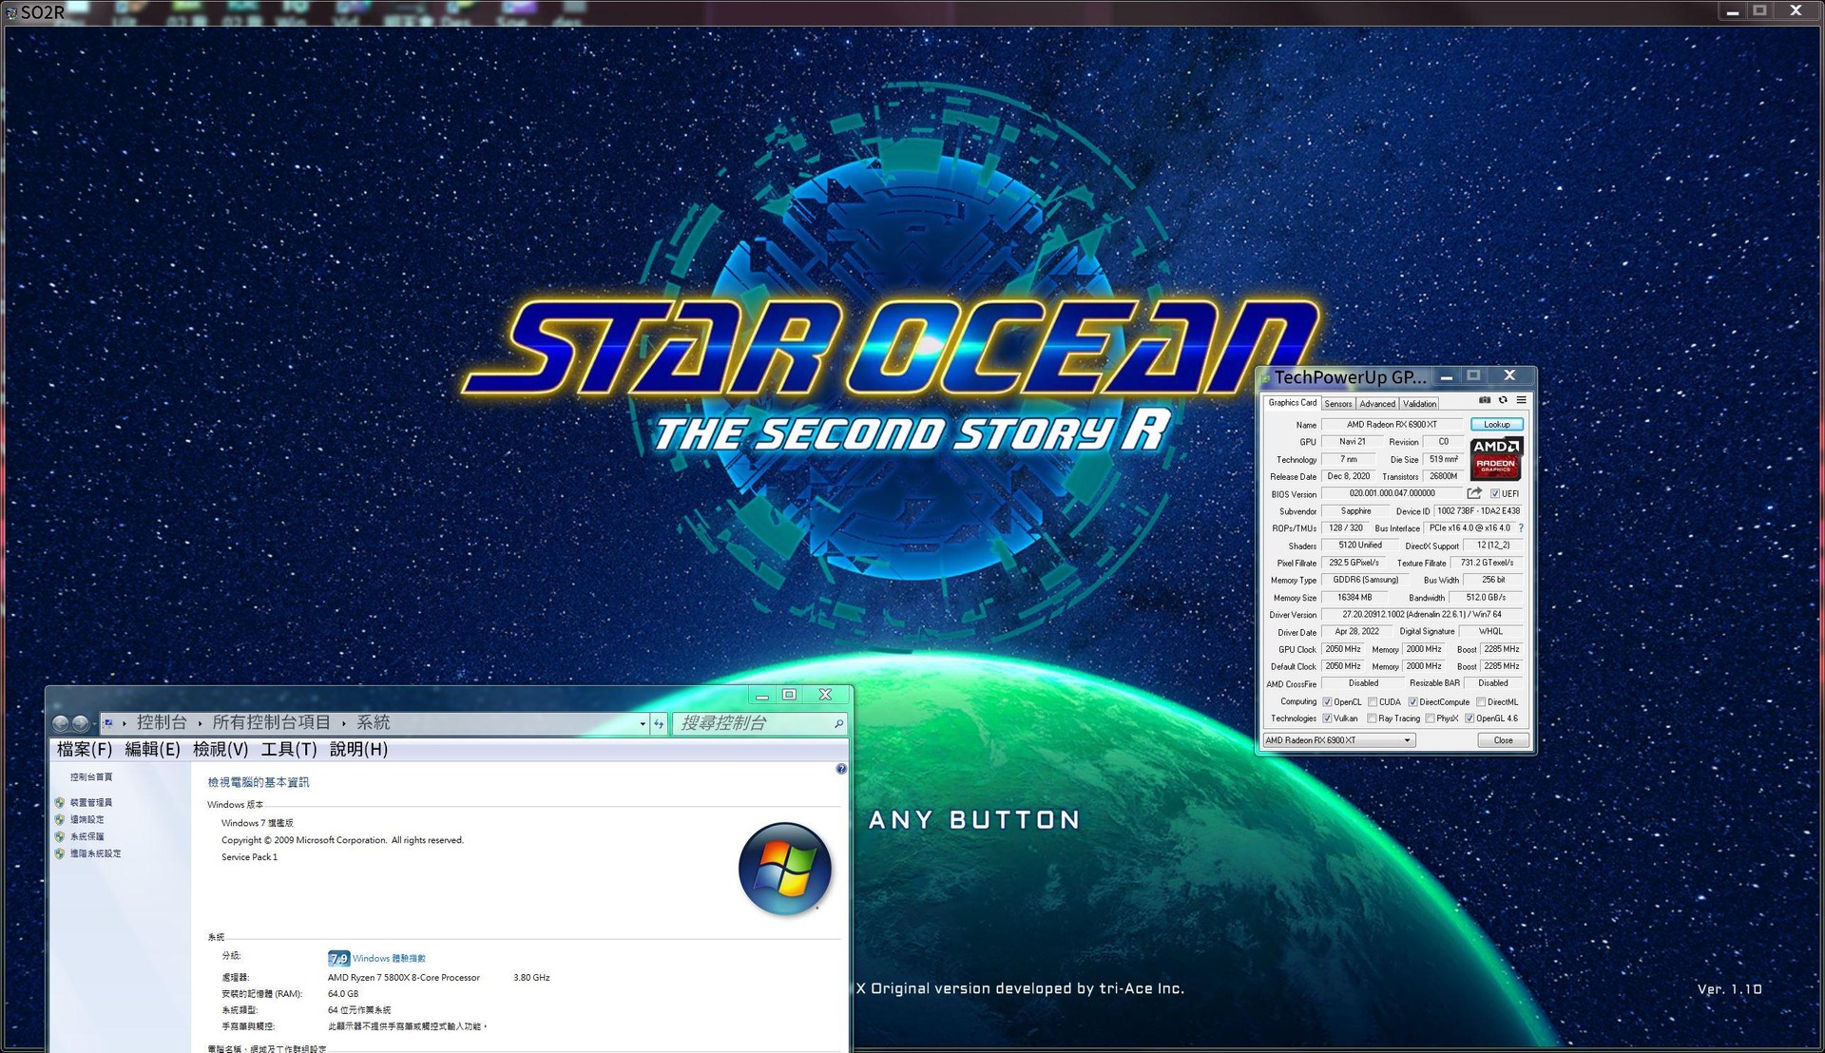1825x1053 pixels.
Task: Toggle the CUDA checkbox
Action: (x=1373, y=702)
